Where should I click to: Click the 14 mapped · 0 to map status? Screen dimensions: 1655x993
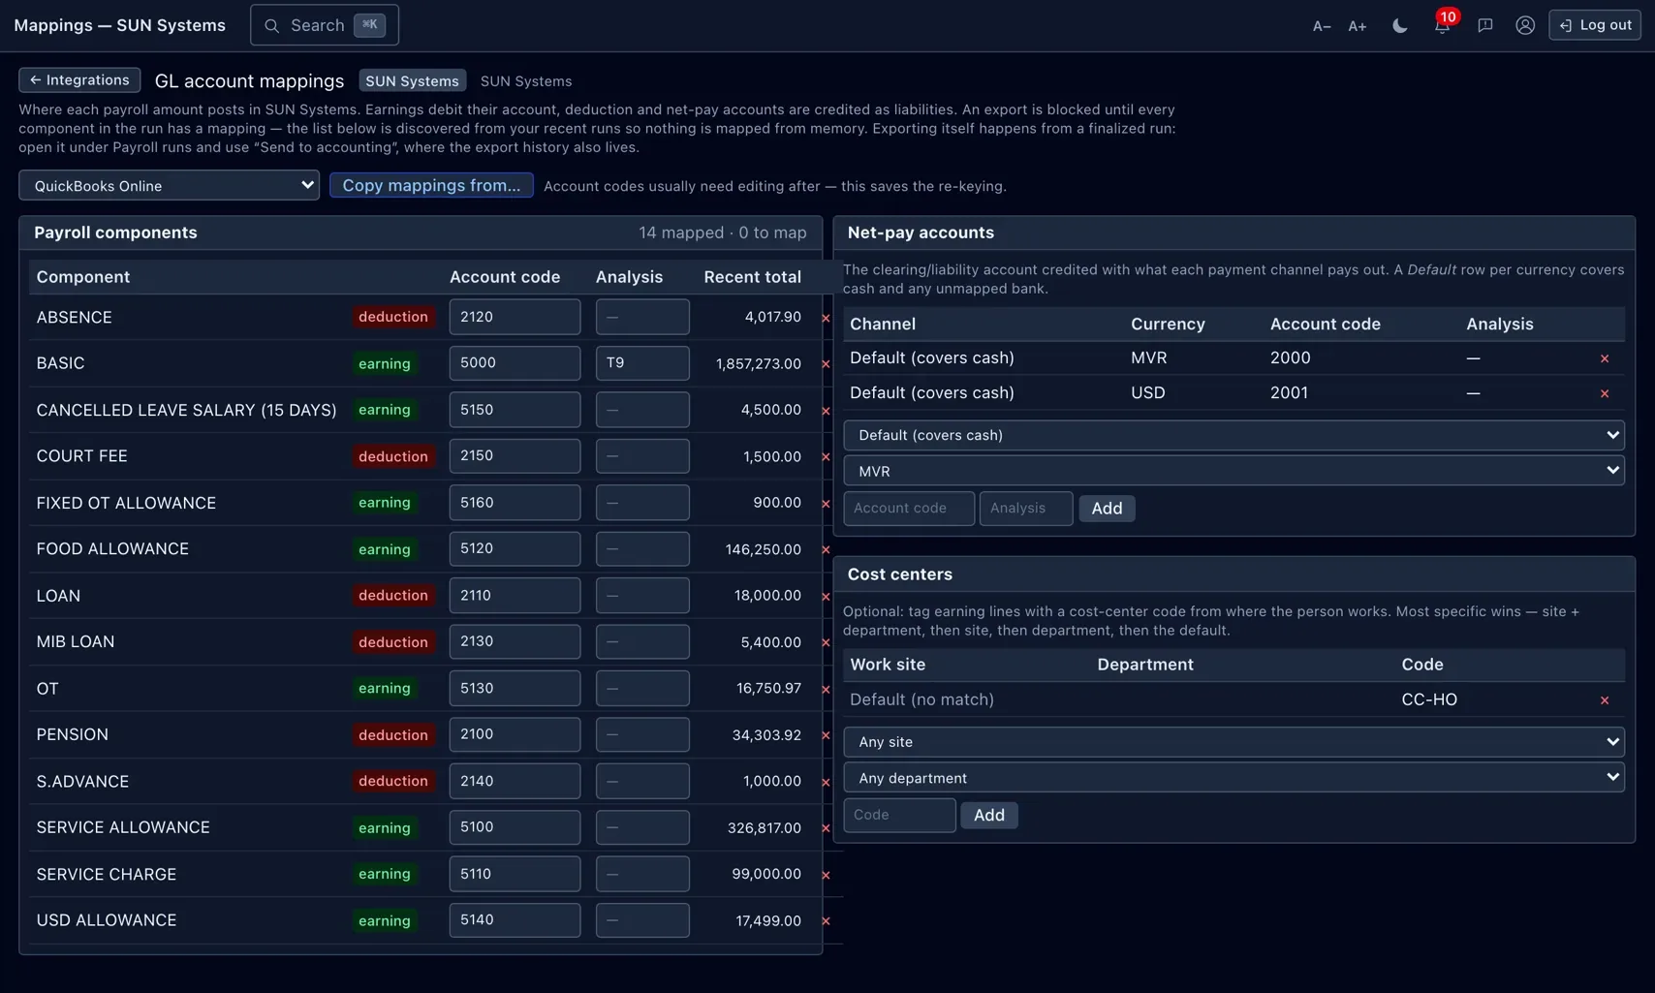pos(722,233)
